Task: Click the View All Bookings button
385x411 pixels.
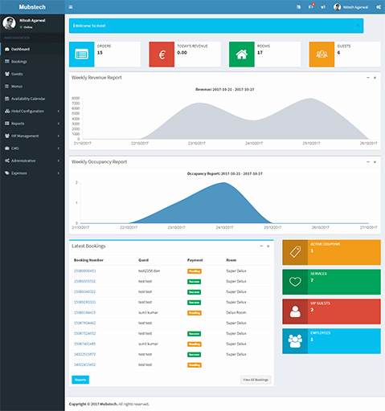Action: click(256, 380)
